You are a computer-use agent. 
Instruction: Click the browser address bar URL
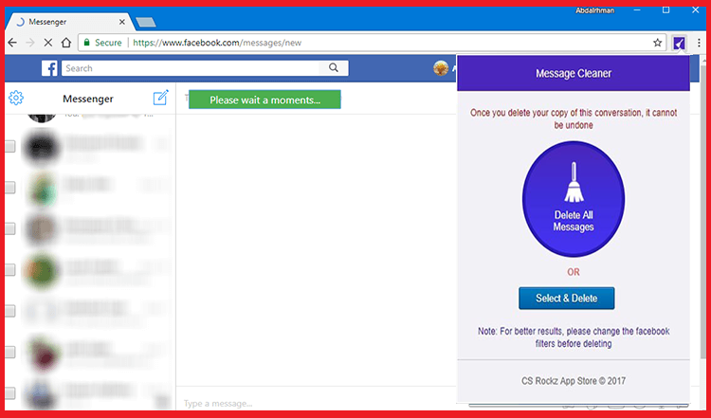pyautogui.click(x=217, y=43)
